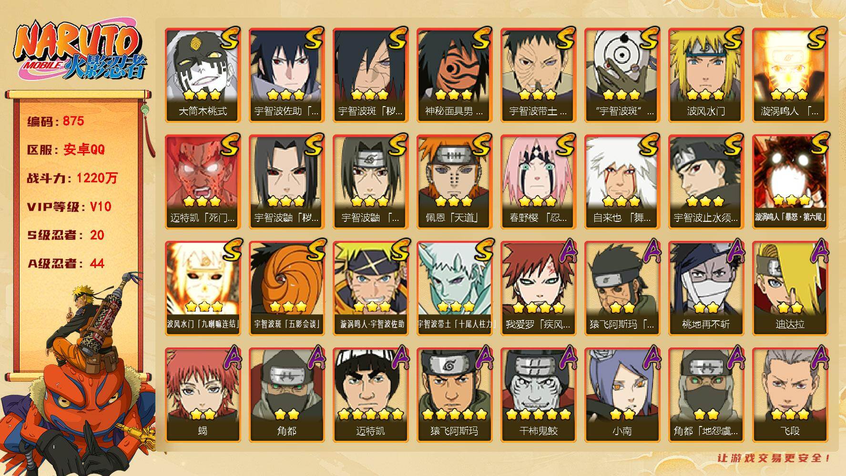Click the star rating on 迈特凯 card
This screenshot has height=476, width=846.
point(370,414)
